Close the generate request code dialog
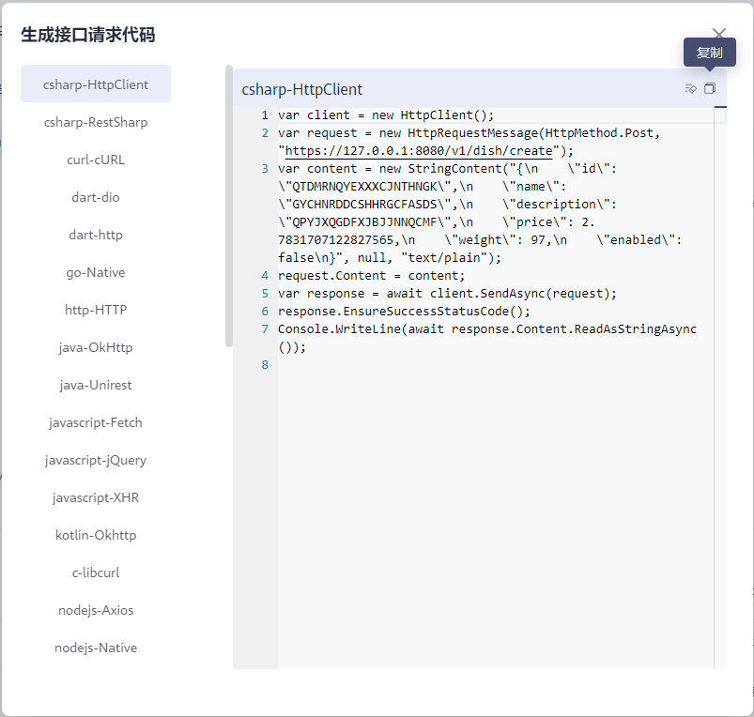This screenshot has height=717, width=754. tap(719, 35)
